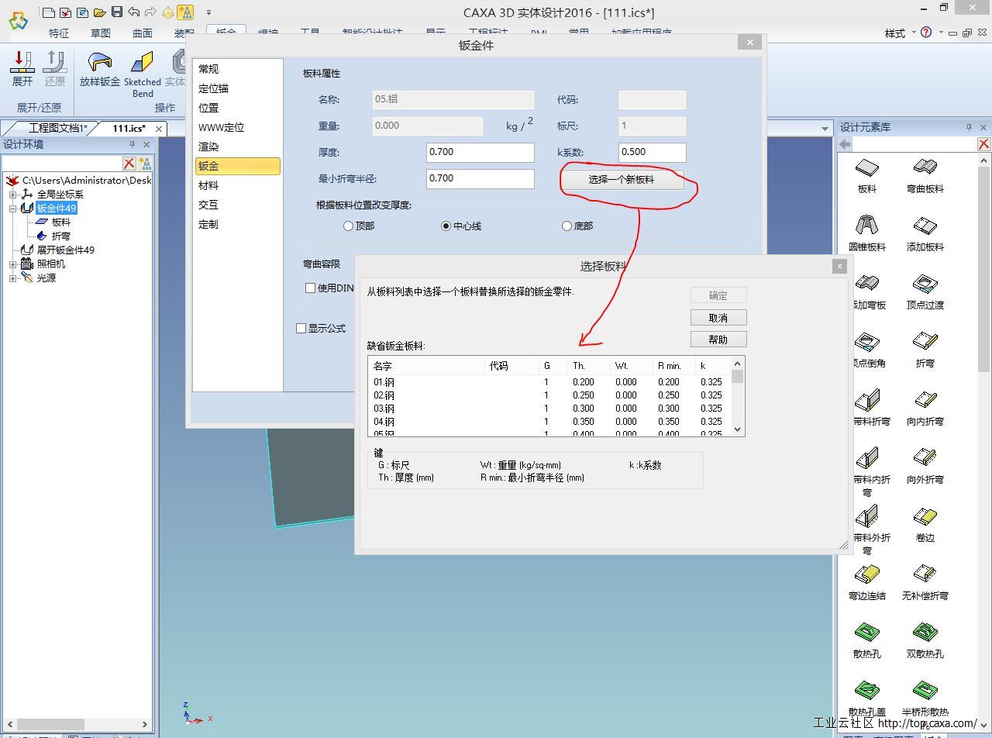
Task: Click the red X clear icon in design environment panel
Action: [129, 163]
